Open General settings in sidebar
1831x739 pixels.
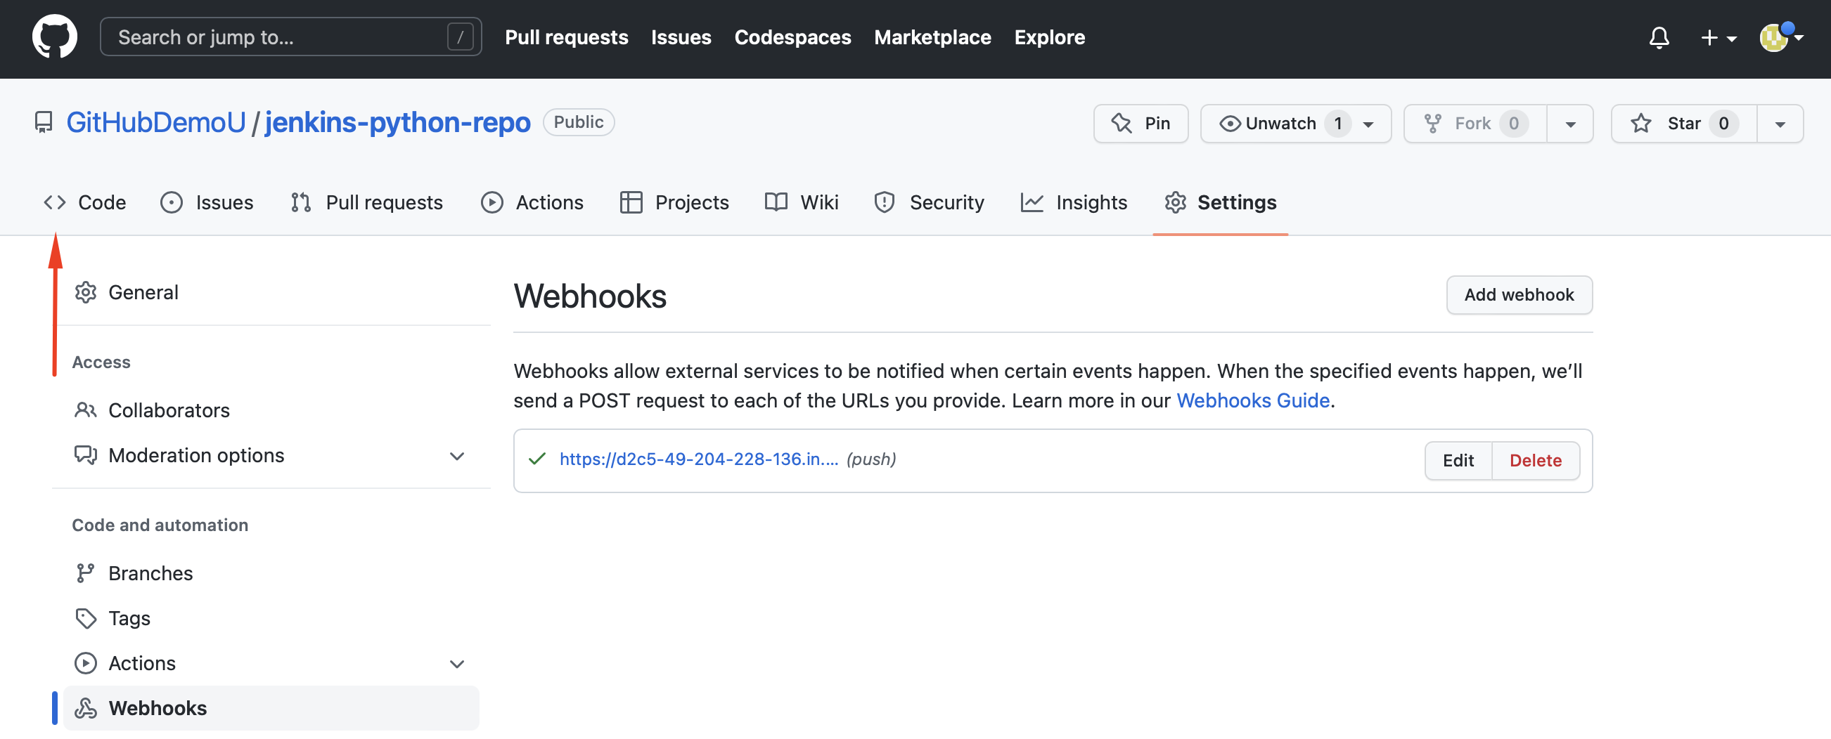pyautogui.click(x=271, y=292)
